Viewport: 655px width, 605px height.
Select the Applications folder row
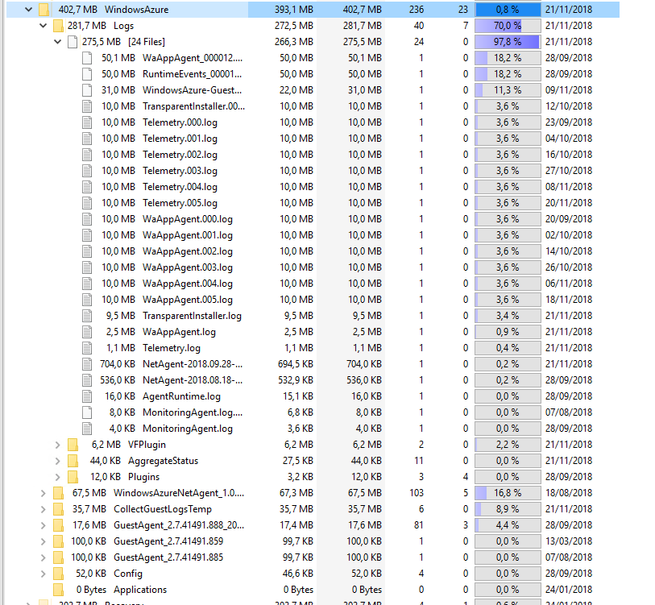[x=140, y=590]
